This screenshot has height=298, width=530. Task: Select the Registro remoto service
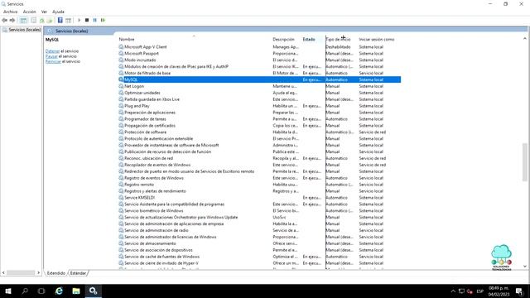(139, 185)
